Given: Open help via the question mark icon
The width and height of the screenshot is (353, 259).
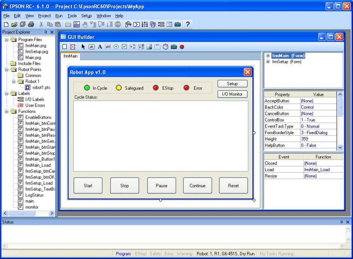Looking at the screenshot, I should pyautogui.click(x=188, y=24).
